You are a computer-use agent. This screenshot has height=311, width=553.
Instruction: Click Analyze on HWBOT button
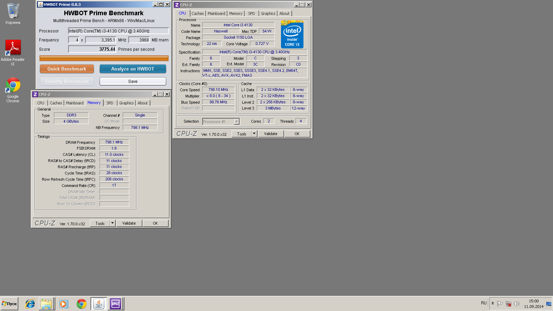click(133, 69)
